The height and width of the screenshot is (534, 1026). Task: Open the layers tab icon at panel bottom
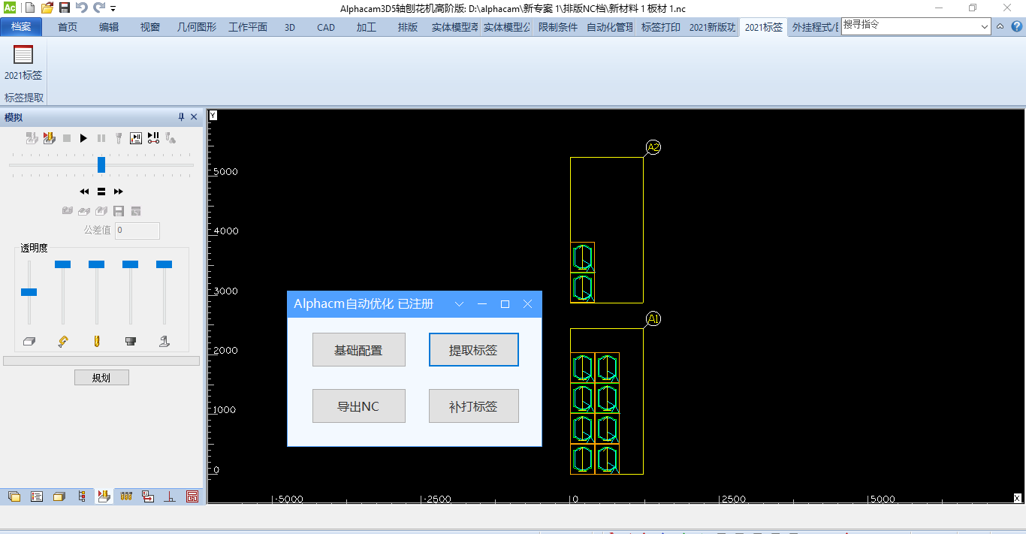(x=14, y=496)
